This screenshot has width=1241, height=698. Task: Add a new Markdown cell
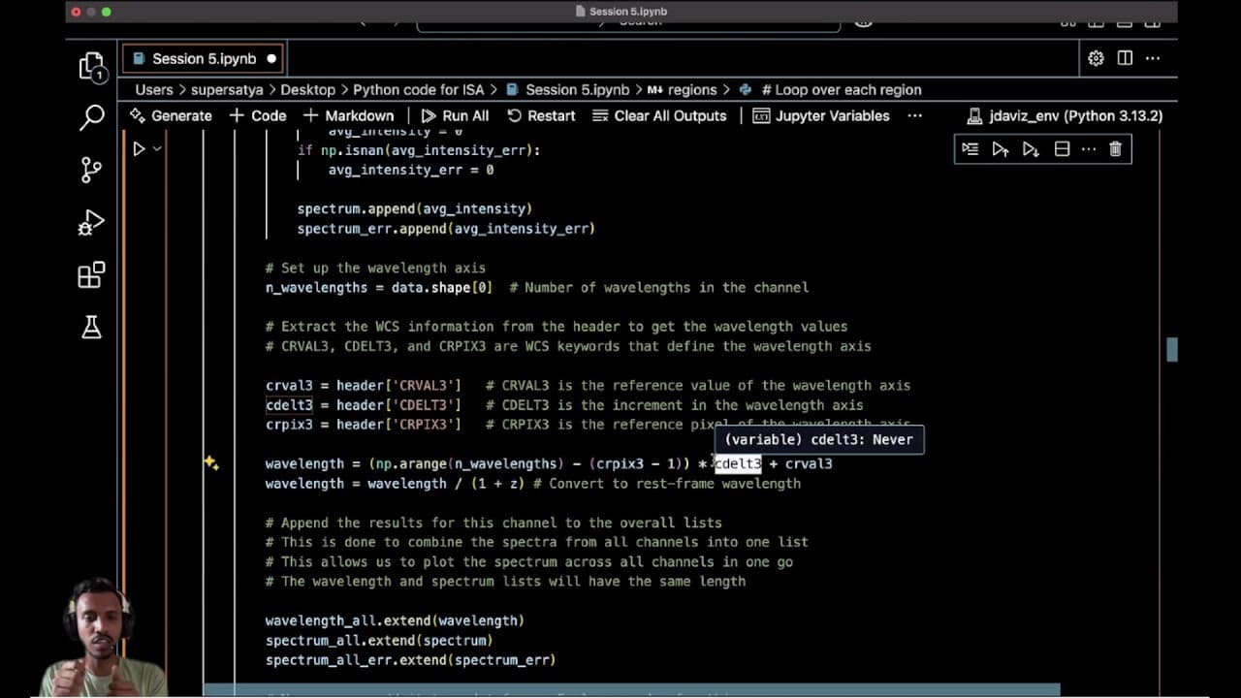348,115
